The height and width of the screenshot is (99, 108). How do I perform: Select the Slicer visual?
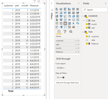click(61, 24)
